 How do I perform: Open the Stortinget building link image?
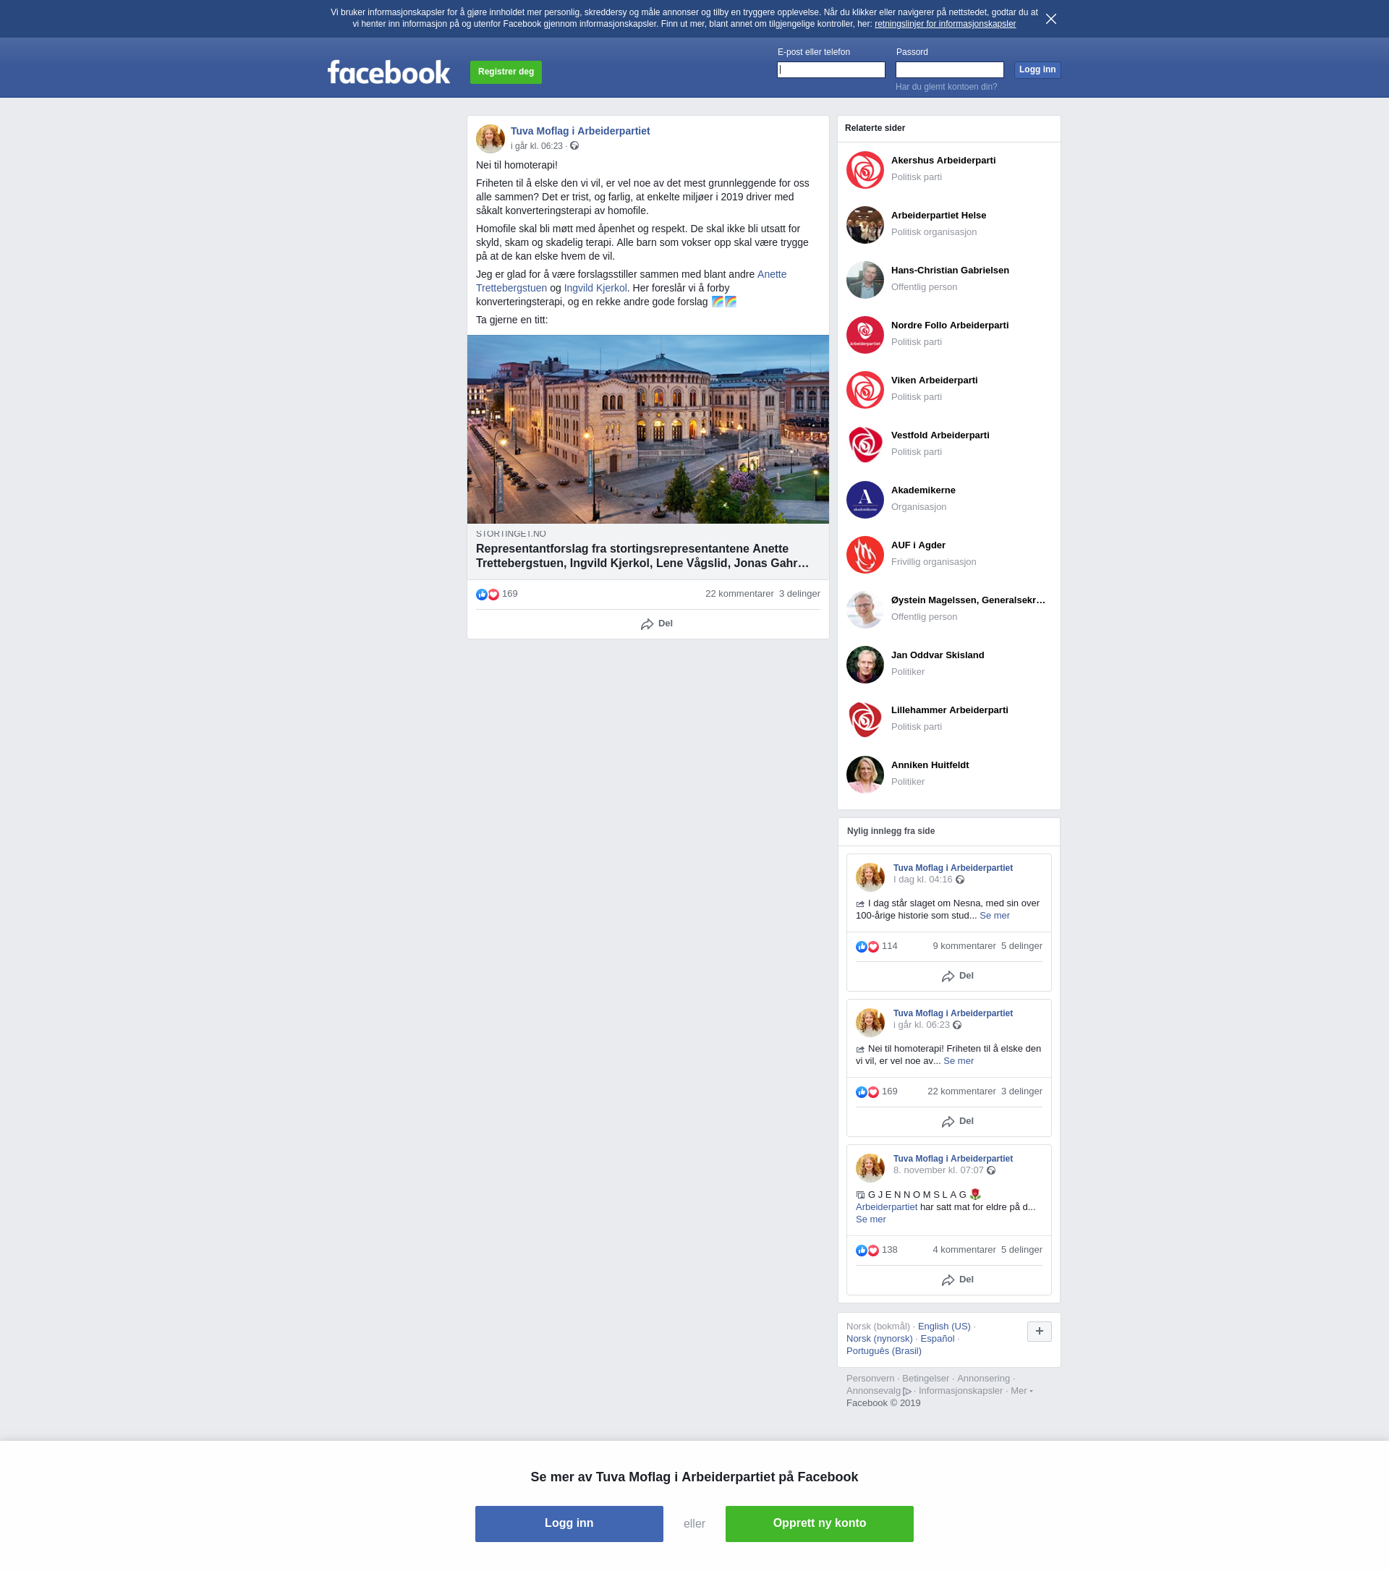[x=648, y=429]
